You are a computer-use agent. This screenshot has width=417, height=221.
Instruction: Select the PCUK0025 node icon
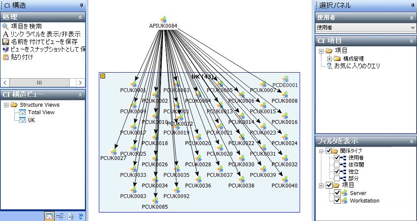133,147
